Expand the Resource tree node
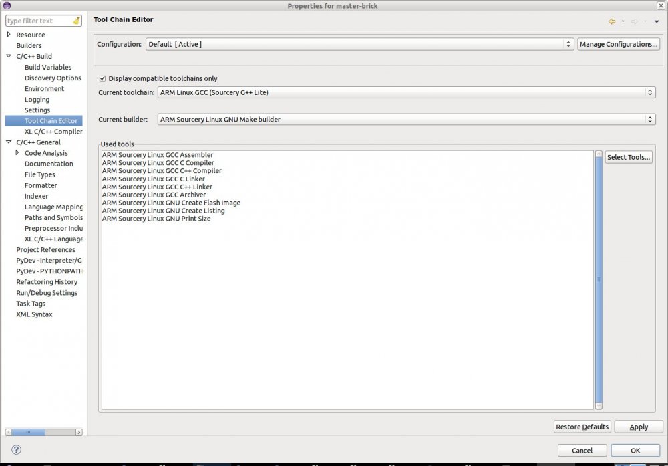This screenshot has width=668, height=466. tap(9, 35)
